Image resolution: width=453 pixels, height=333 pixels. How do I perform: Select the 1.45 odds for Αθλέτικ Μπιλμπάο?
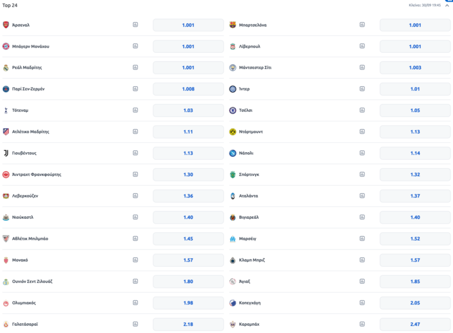pyautogui.click(x=188, y=238)
